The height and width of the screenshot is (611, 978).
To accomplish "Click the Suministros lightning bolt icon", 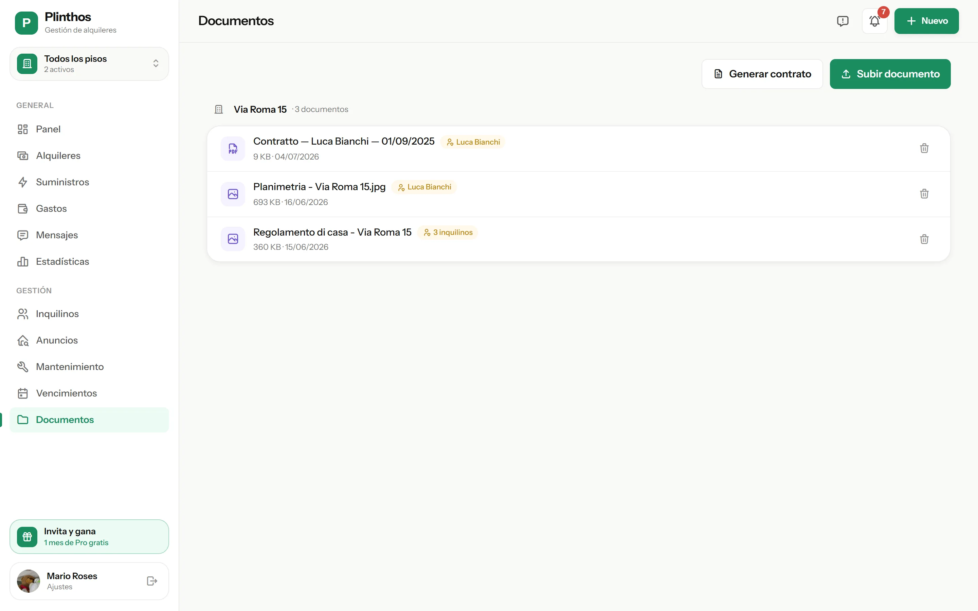I will (x=23, y=182).
